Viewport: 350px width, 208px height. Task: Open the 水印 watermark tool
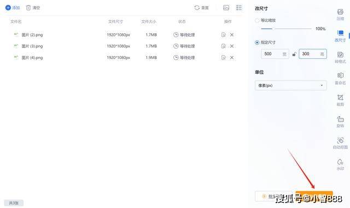[340, 164]
